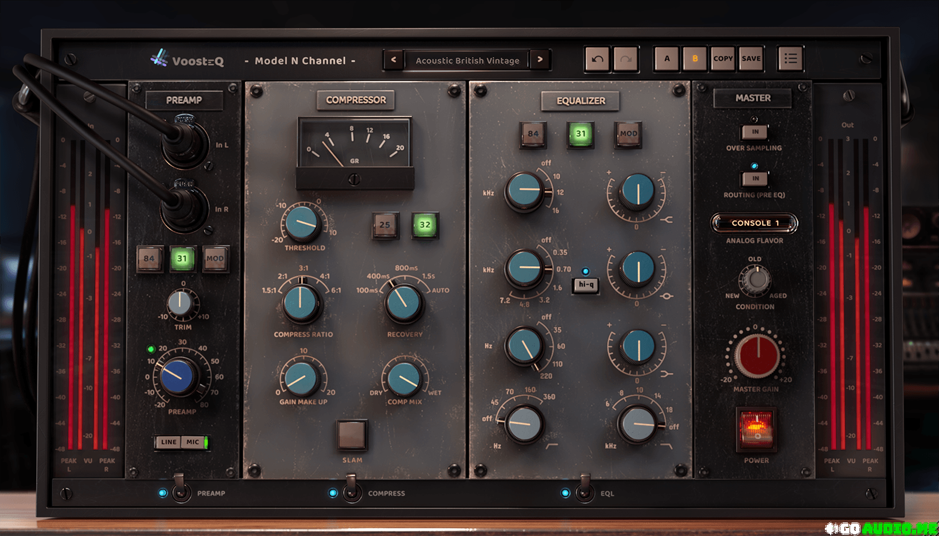The image size is (939, 536).
Task: Select compressor model 25 button
Action: [385, 225]
